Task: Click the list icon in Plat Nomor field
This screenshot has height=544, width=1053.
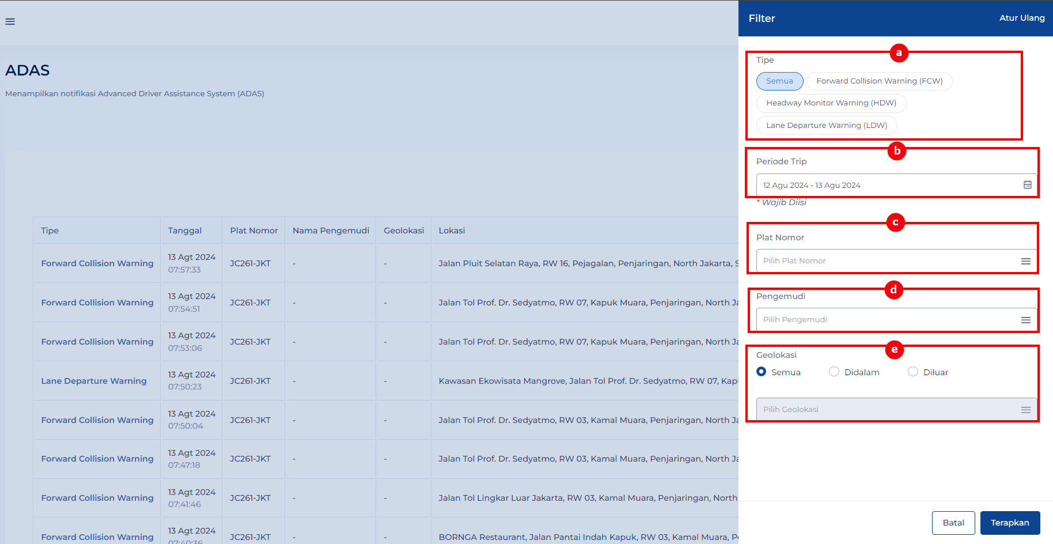Action: click(x=1026, y=261)
